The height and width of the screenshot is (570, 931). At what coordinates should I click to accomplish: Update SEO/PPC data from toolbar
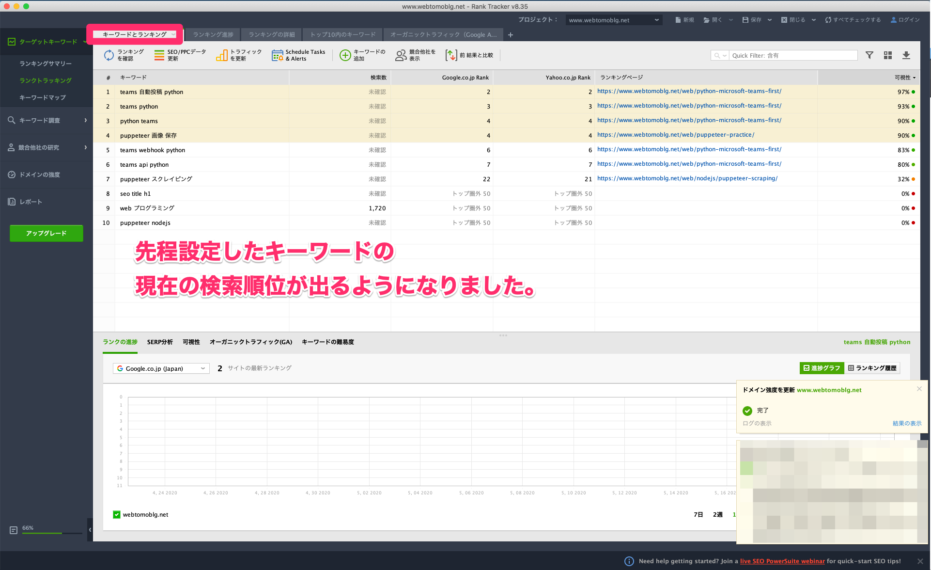coord(180,55)
